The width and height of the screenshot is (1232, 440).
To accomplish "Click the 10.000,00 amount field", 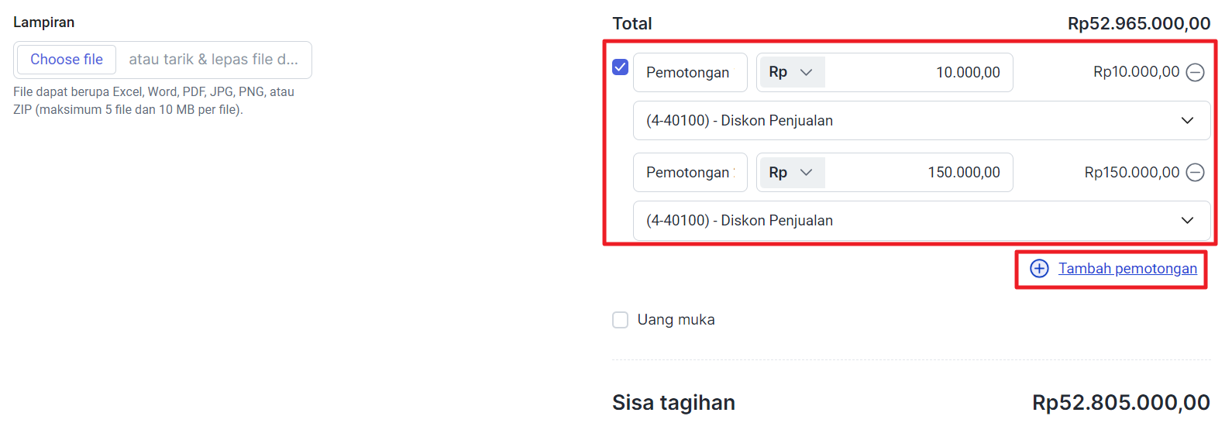I will [918, 73].
